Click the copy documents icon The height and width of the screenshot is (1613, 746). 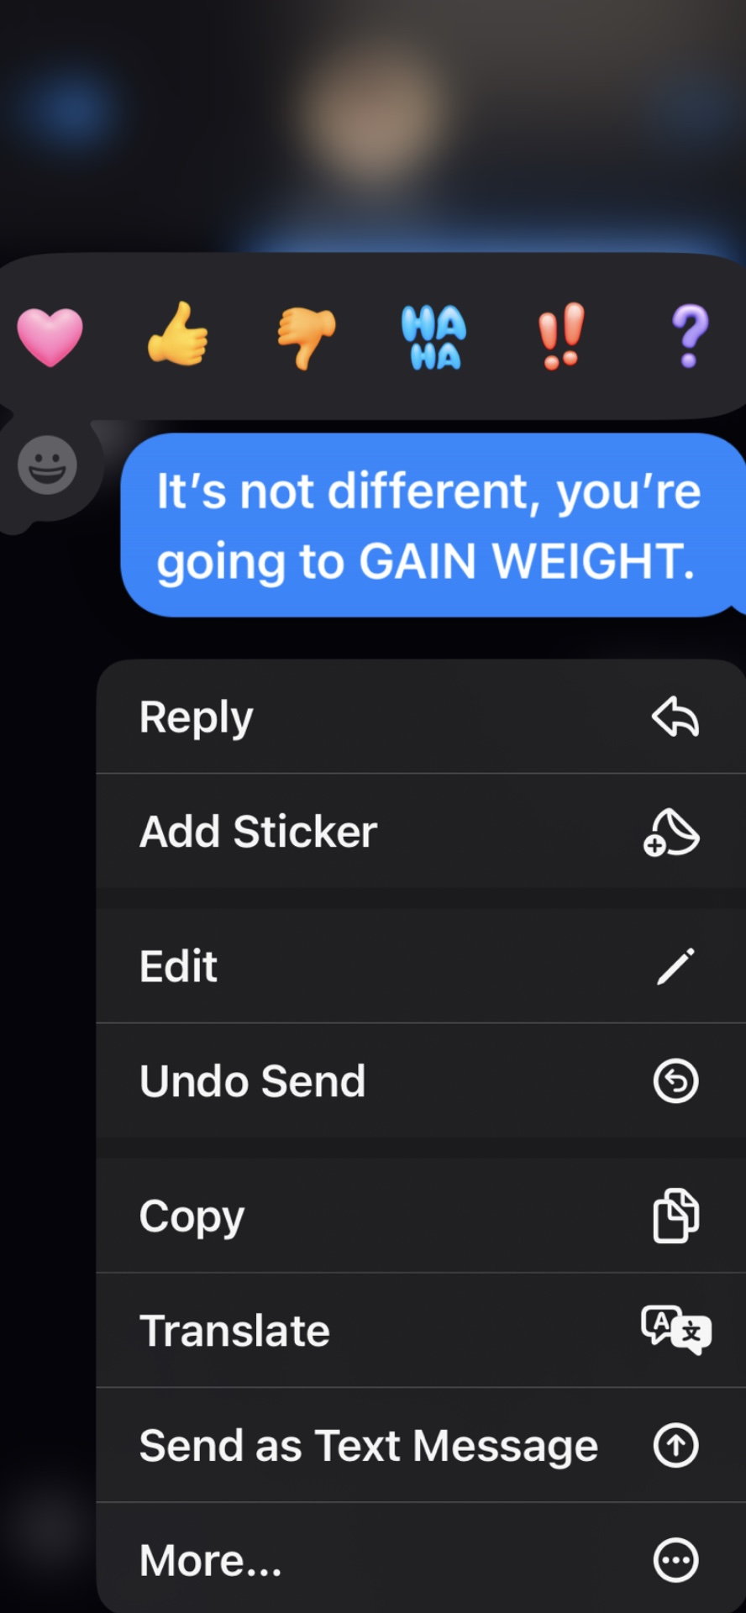[675, 1215]
